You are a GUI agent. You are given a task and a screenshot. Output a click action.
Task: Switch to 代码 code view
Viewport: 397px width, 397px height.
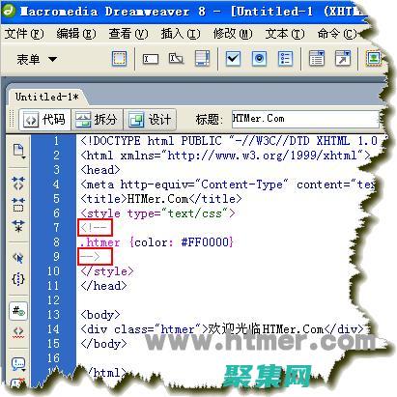click(x=44, y=120)
